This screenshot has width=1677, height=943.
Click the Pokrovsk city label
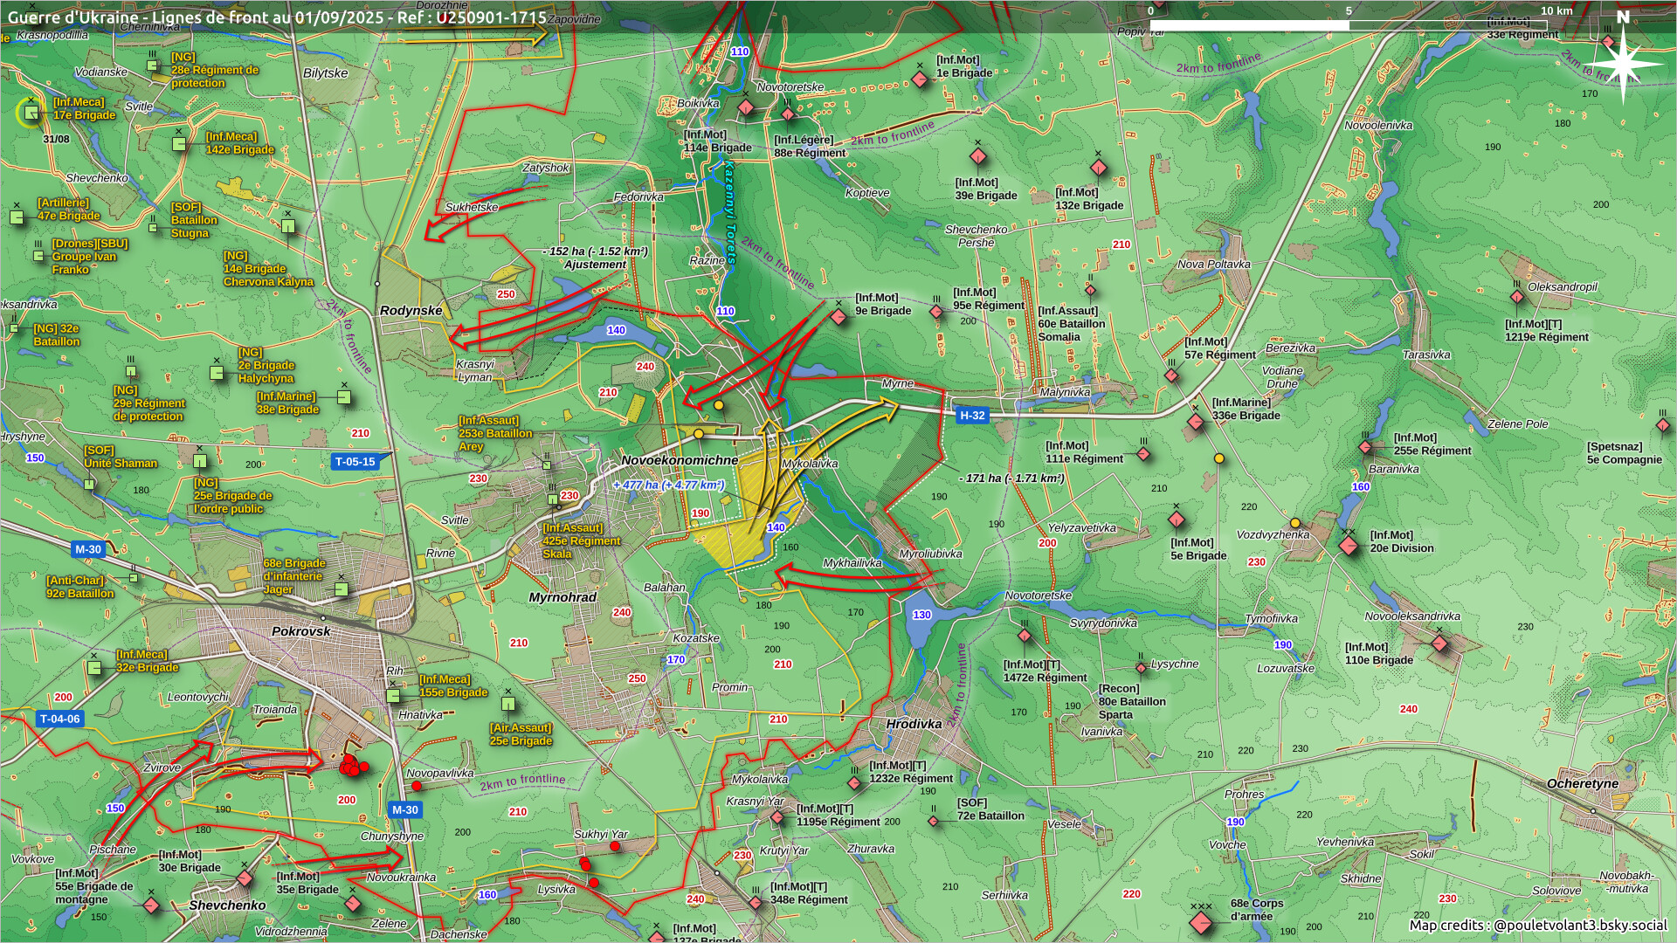[300, 631]
